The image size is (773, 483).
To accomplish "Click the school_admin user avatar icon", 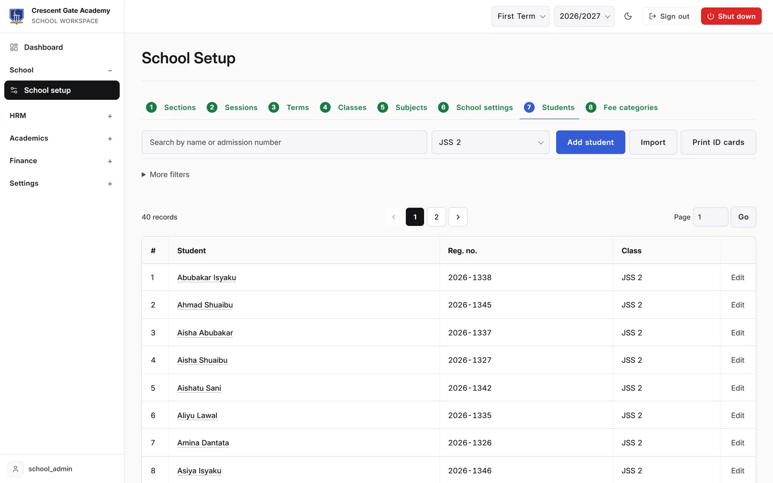I will pos(16,469).
